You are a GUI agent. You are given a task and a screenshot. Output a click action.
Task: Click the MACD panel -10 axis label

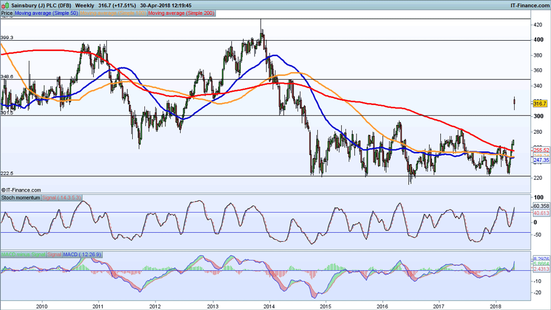[537, 281]
